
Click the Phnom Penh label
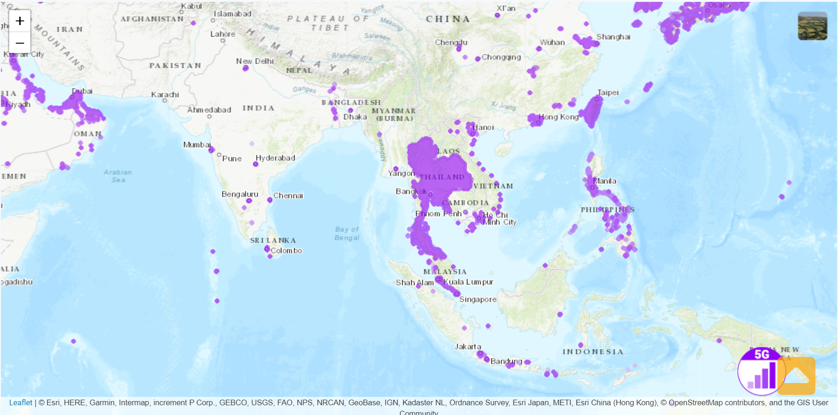pos(439,214)
